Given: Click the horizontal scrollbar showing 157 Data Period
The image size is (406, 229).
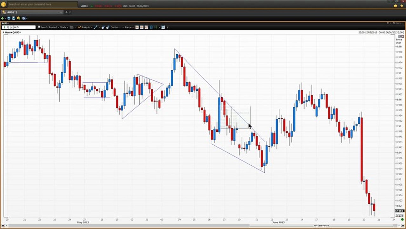Looking at the screenshot, I should [321, 226].
